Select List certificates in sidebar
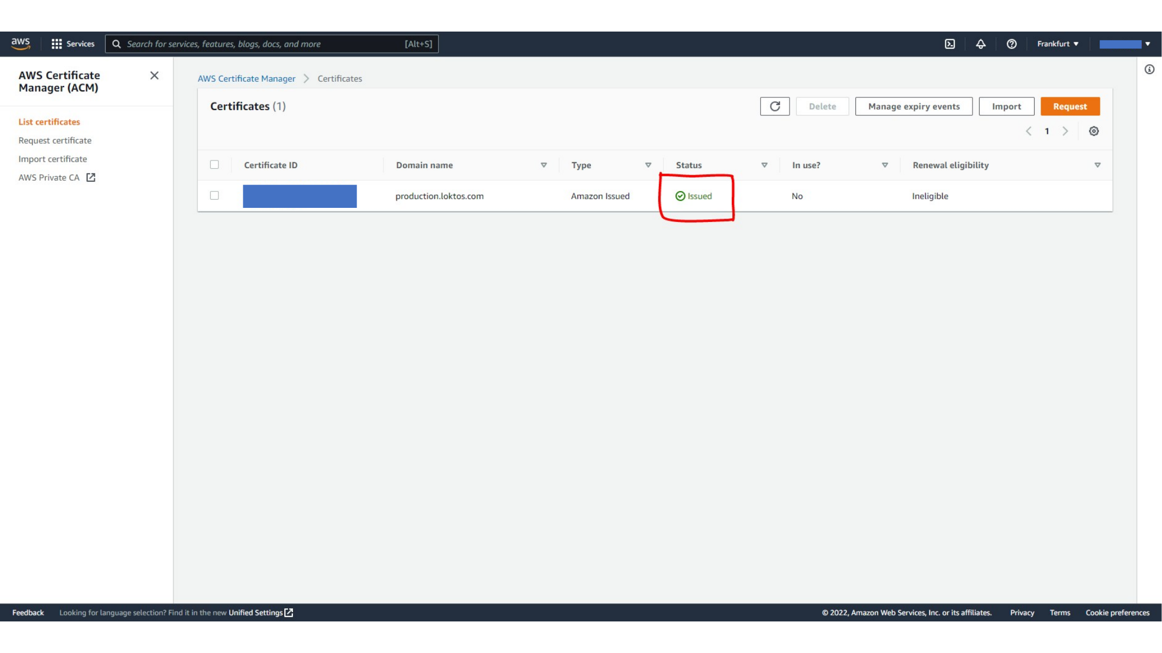Screen dimensions: 1162x653 pyautogui.click(x=49, y=122)
